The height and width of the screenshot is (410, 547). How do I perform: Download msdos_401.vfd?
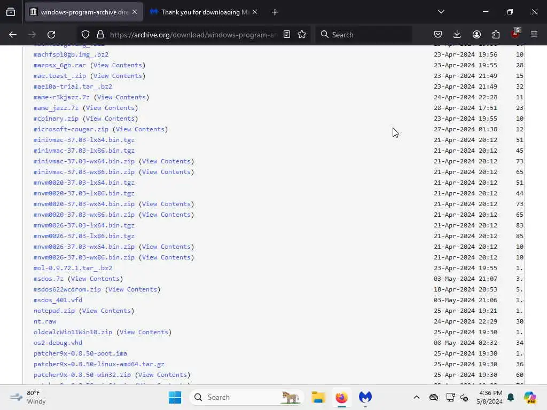(x=58, y=300)
